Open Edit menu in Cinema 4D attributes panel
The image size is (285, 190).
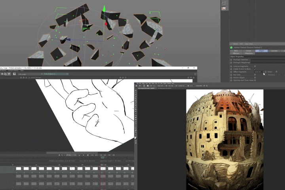click(241, 44)
